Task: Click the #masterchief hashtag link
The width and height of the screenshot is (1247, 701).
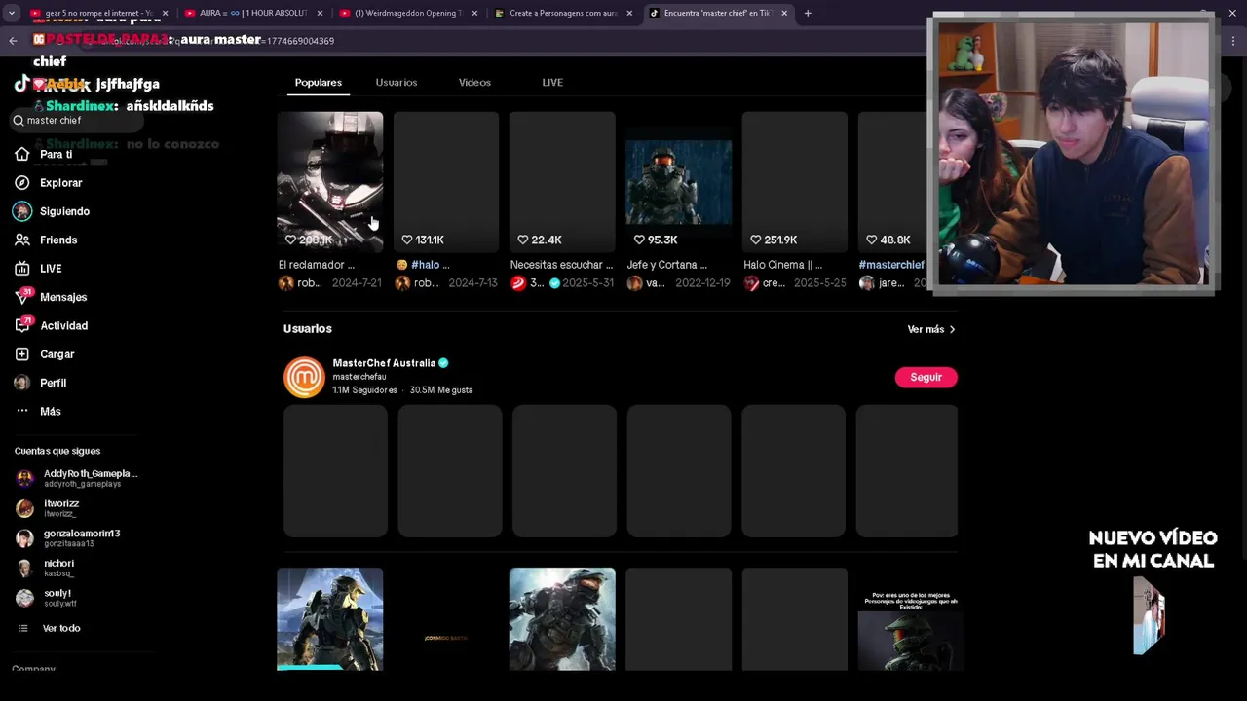Action: [x=891, y=265]
